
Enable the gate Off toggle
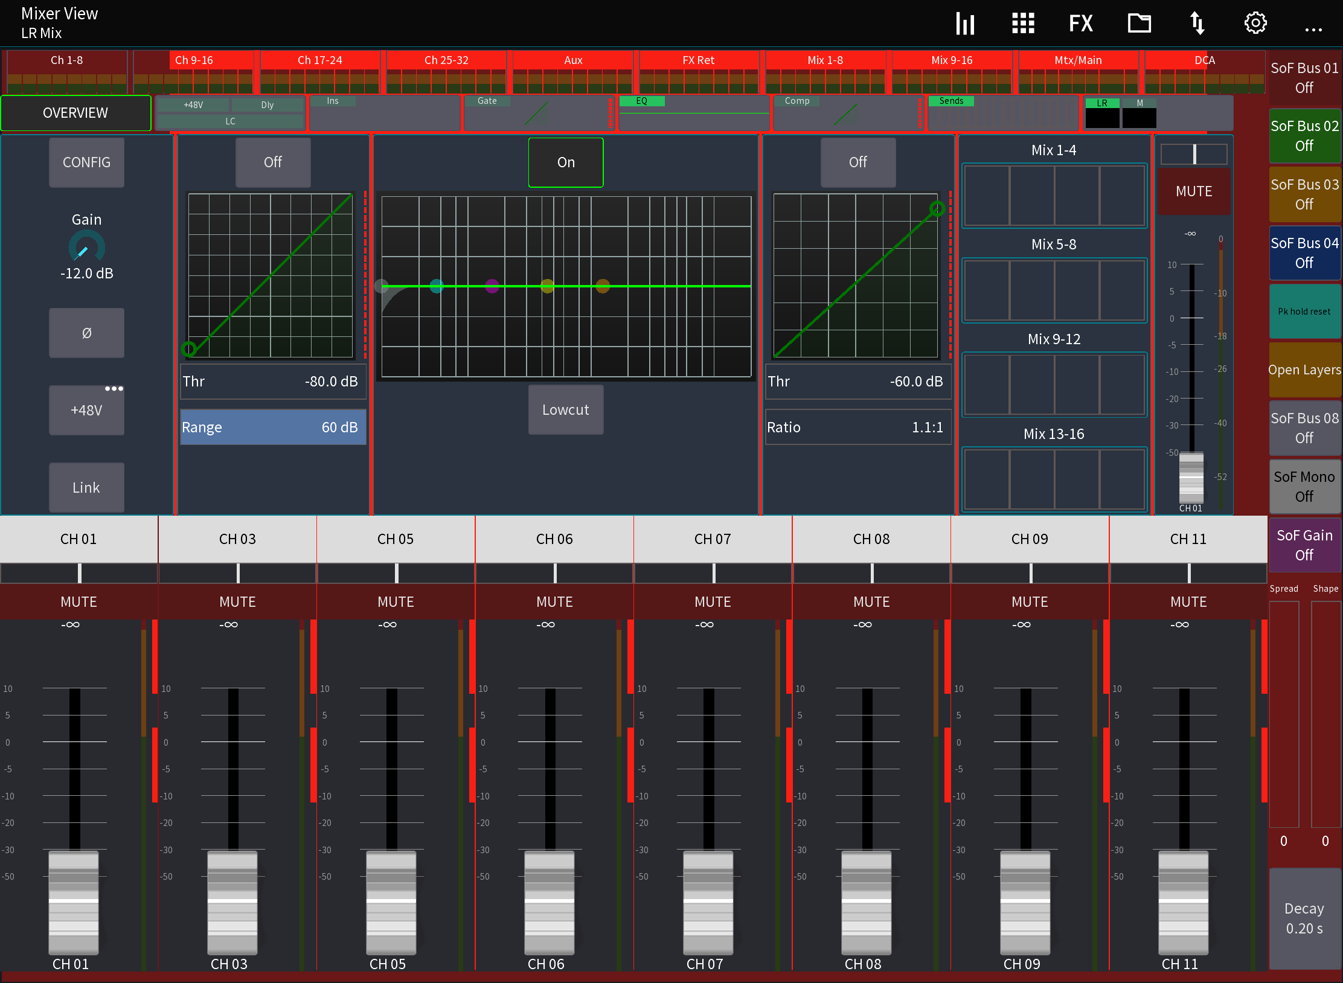click(272, 162)
